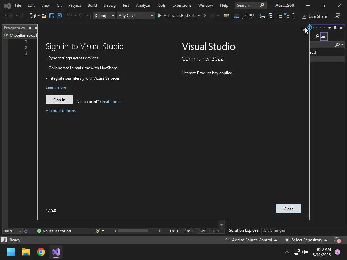Expand the code cleanup dropdown arrow
This screenshot has height=260, width=347.
click(x=103, y=231)
